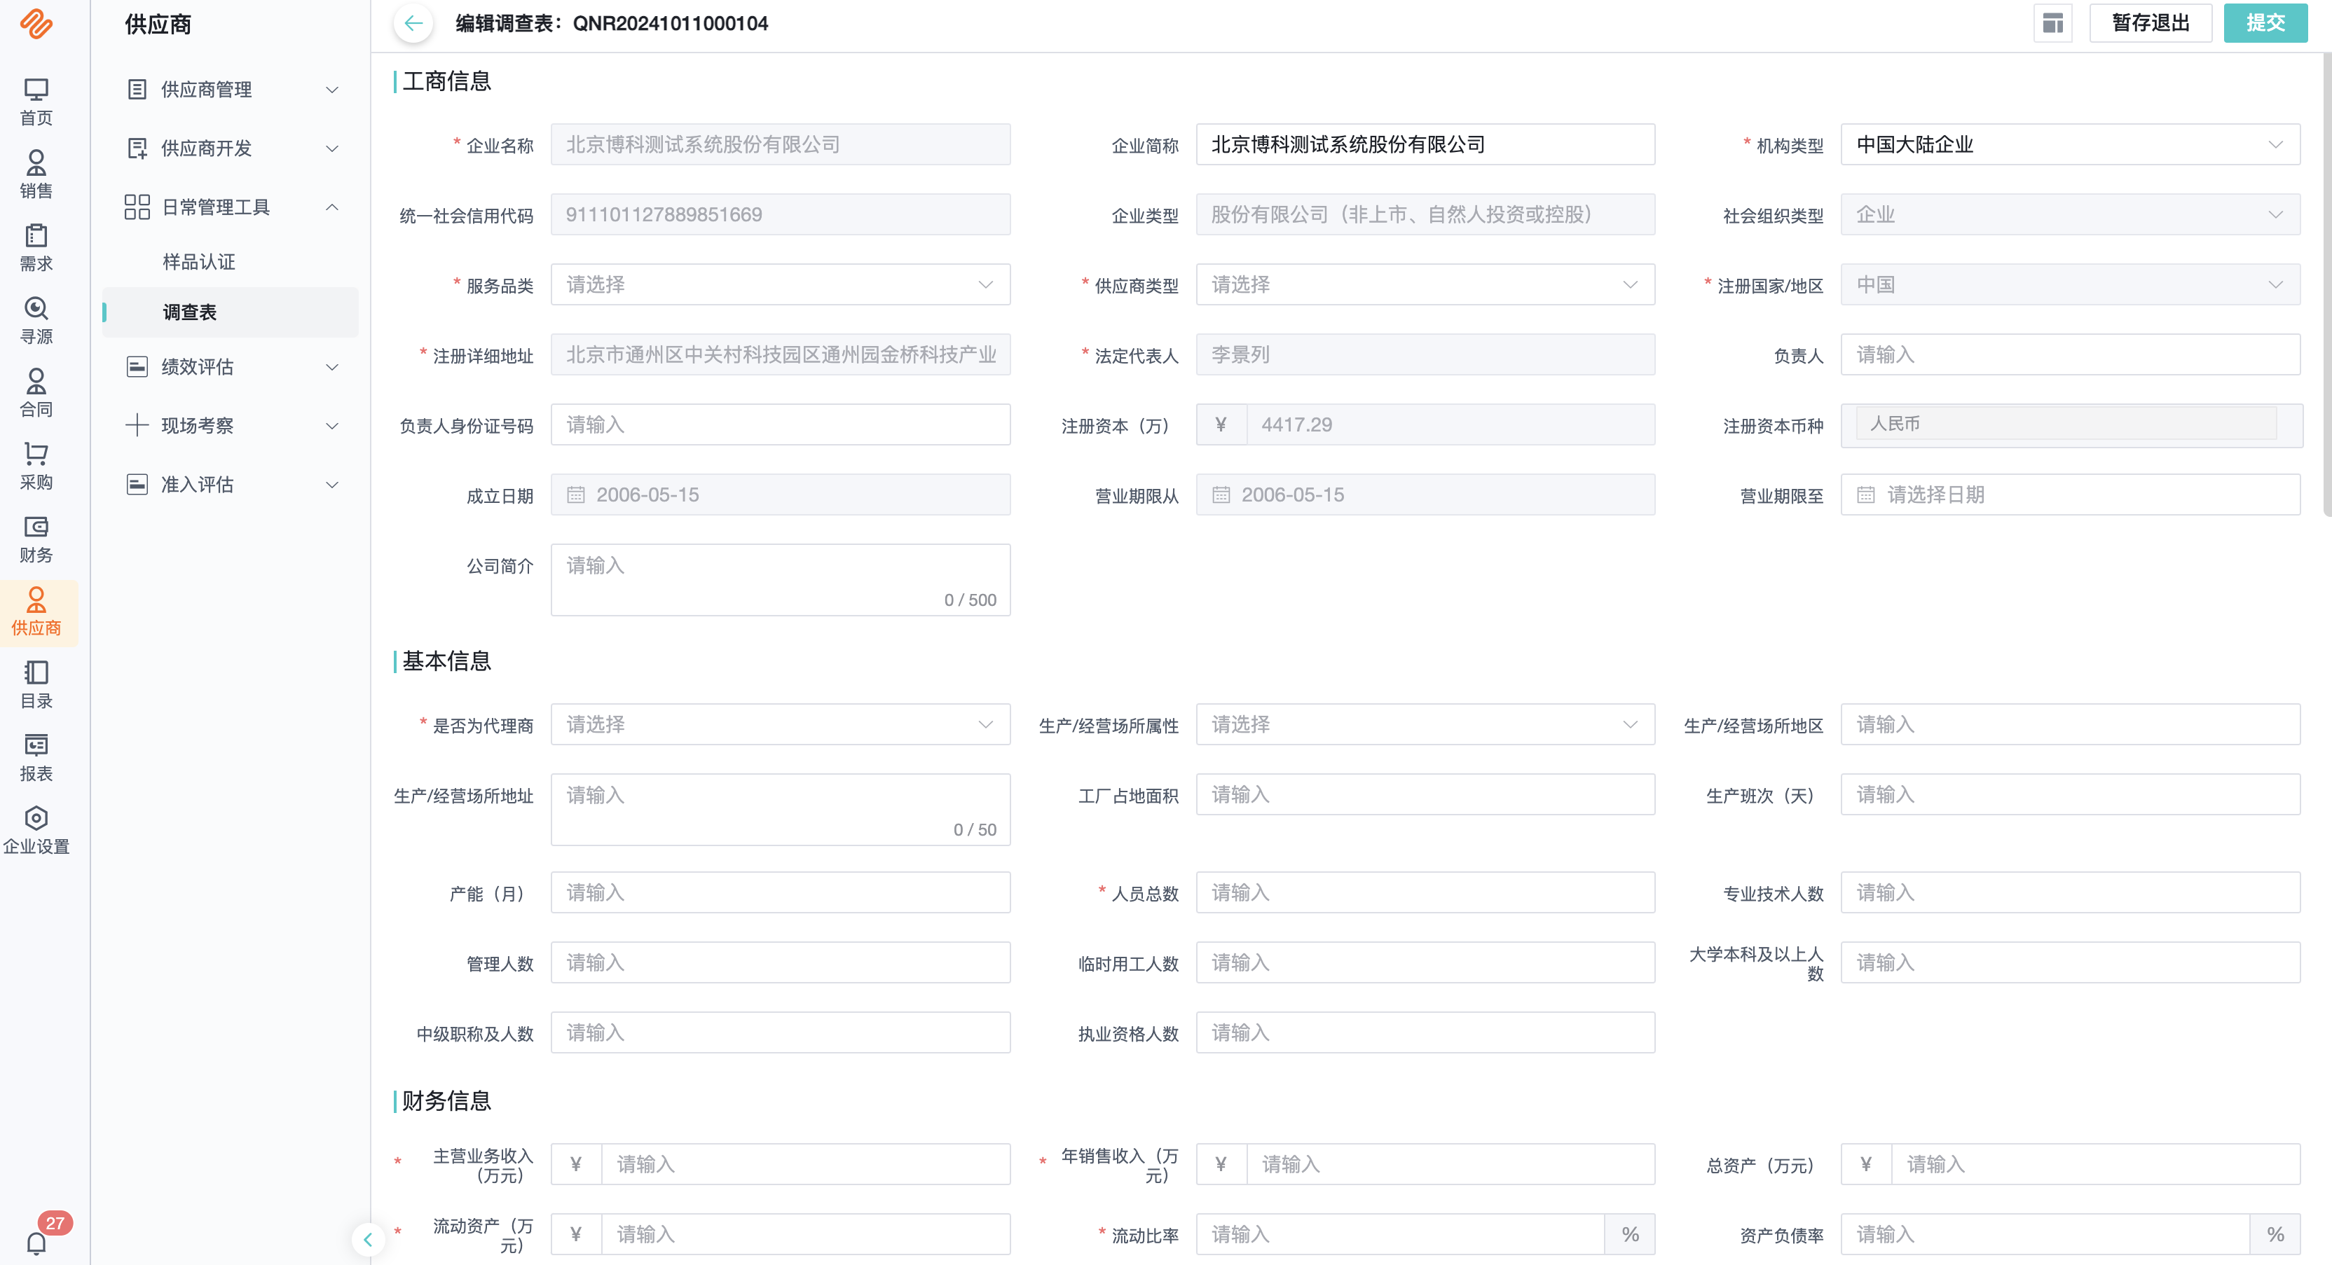Click the 暂存退出 save and exit button
Screen dimensions: 2332x1265
click(2150, 24)
